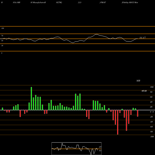This screenshot has height=155, width=155.
Task: Select the MR panel title text
Action: 138,81
